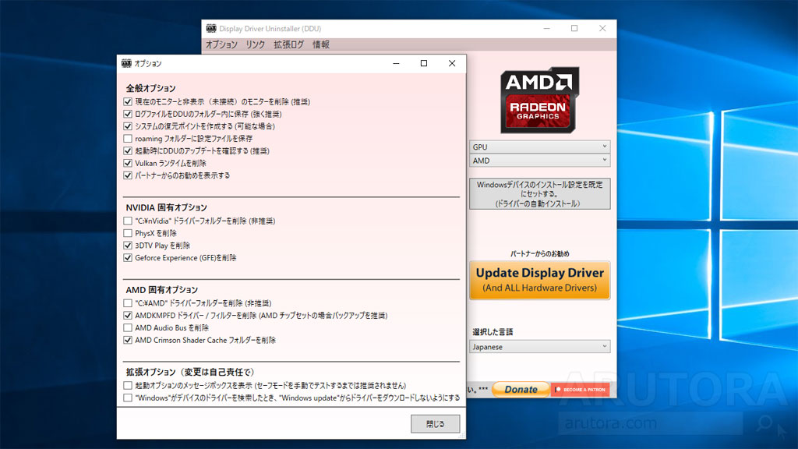Click the Donate button
This screenshot has height=449, width=798.
point(521,390)
